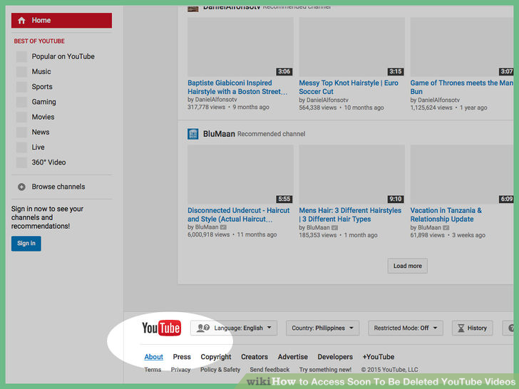Click by BluMaan under Disconnected Undercut
519x389 pixels.
[x=207, y=227]
